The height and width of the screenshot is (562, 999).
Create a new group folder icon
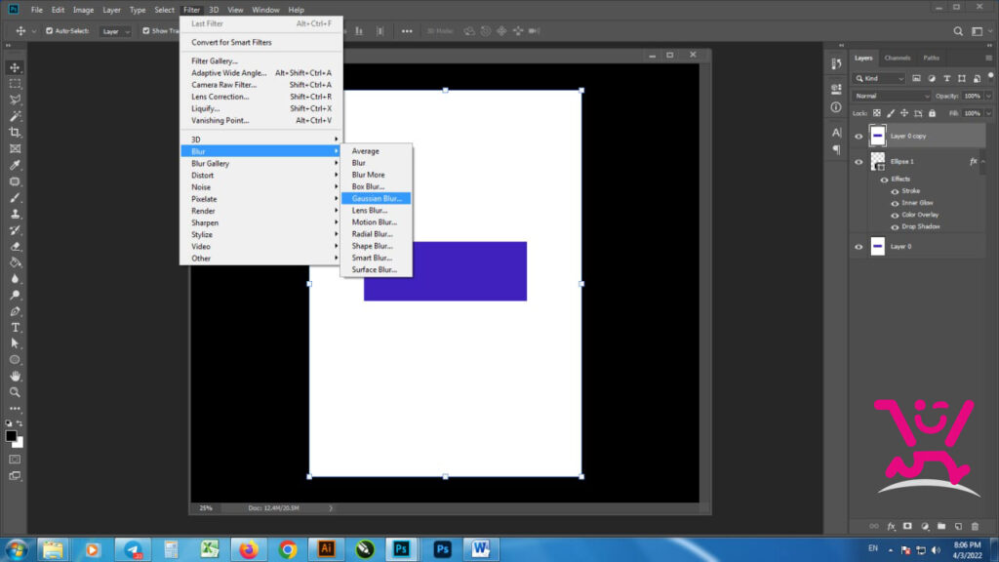coord(941,526)
